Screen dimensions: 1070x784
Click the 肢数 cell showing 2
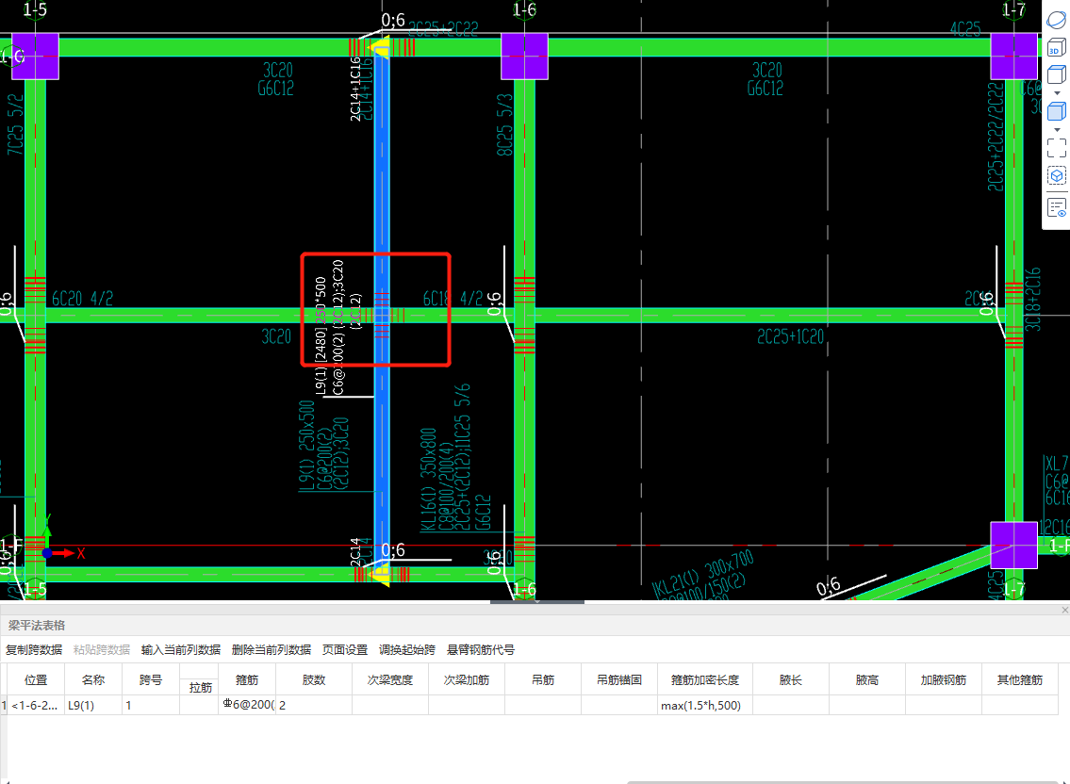coord(313,705)
